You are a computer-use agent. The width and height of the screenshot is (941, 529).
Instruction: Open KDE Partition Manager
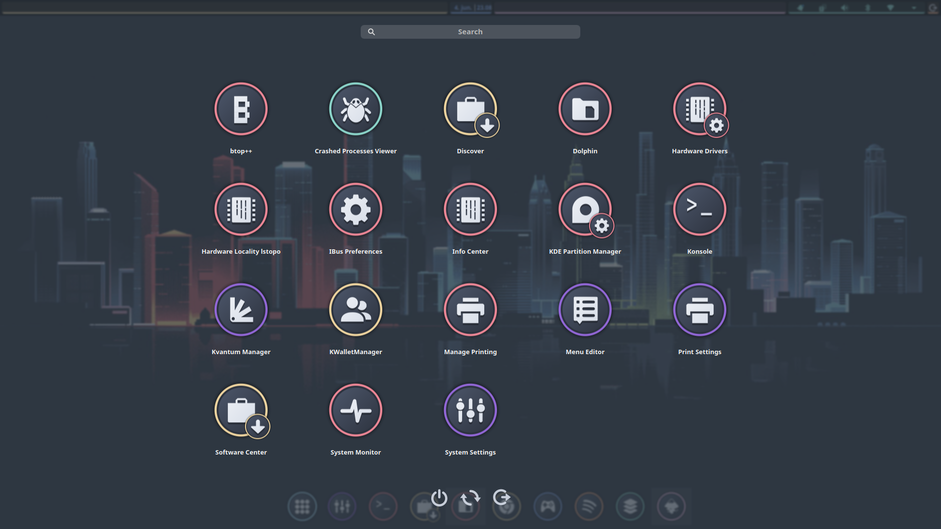pyautogui.click(x=585, y=210)
